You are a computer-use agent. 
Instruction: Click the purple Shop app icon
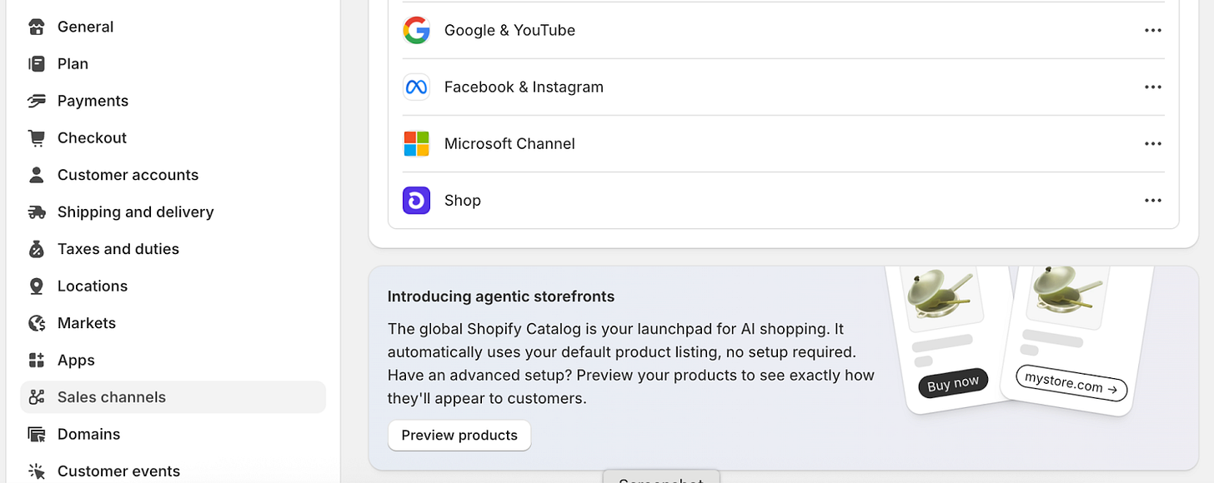click(x=416, y=201)
